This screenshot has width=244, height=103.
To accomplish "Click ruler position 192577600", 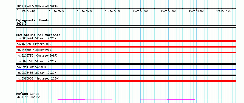I will pos(84,11).
